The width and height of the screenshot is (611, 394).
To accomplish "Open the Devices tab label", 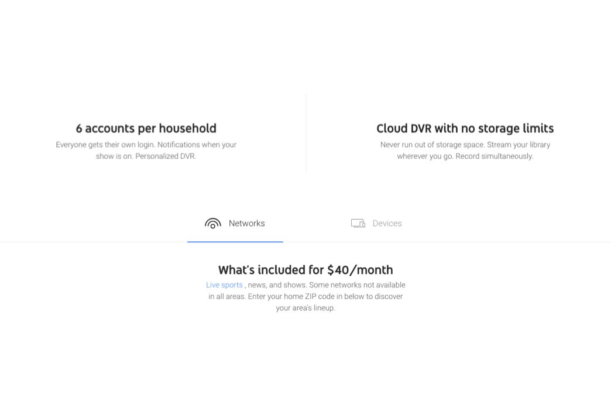I will [x=387, y=224].
